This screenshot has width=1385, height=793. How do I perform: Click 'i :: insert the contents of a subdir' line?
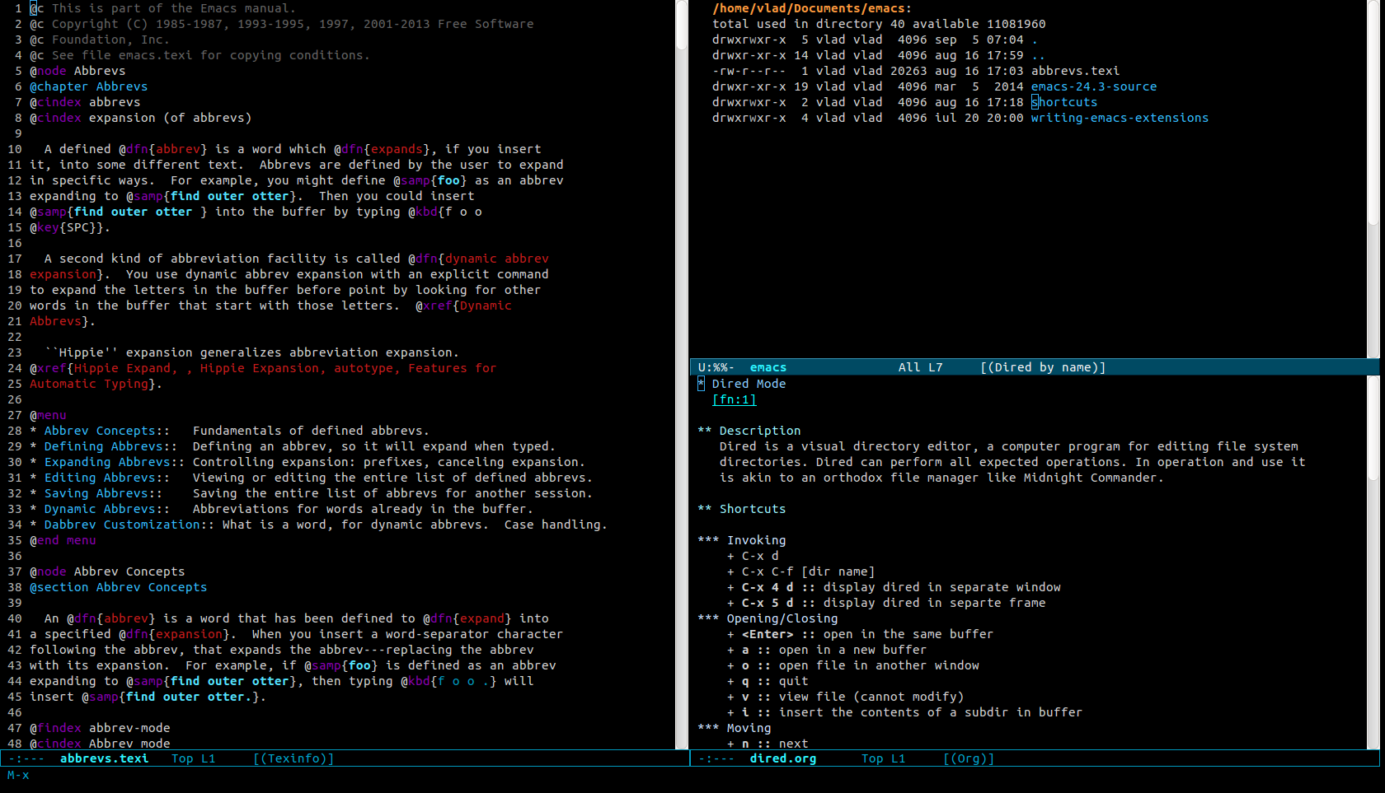pyautogui.click(x=904, y=712)
